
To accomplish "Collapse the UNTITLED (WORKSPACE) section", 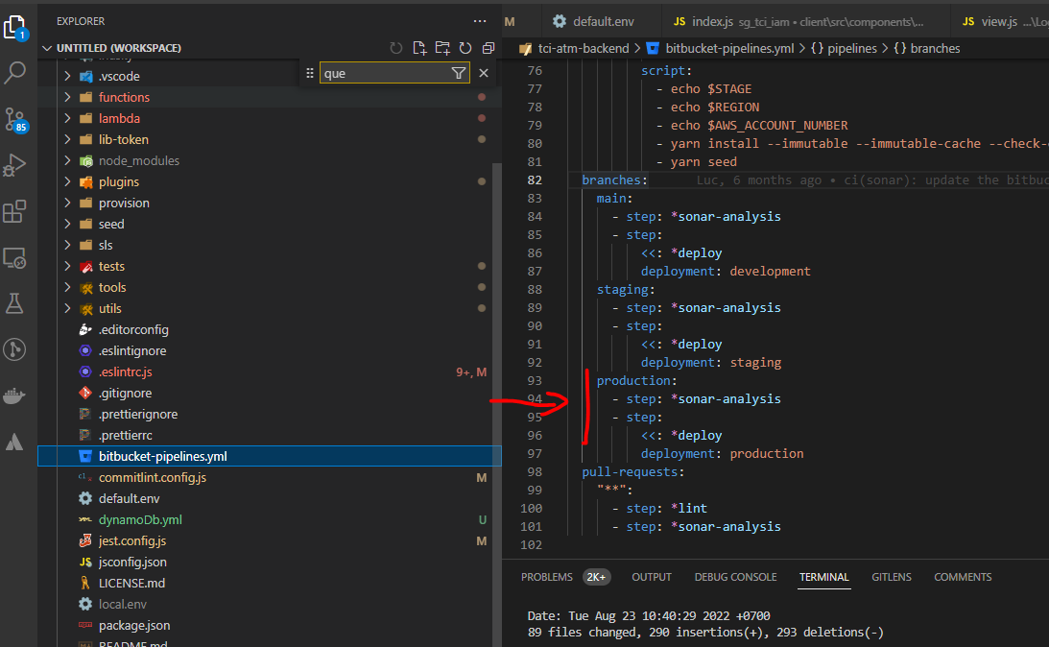I will tap(119, 48).
